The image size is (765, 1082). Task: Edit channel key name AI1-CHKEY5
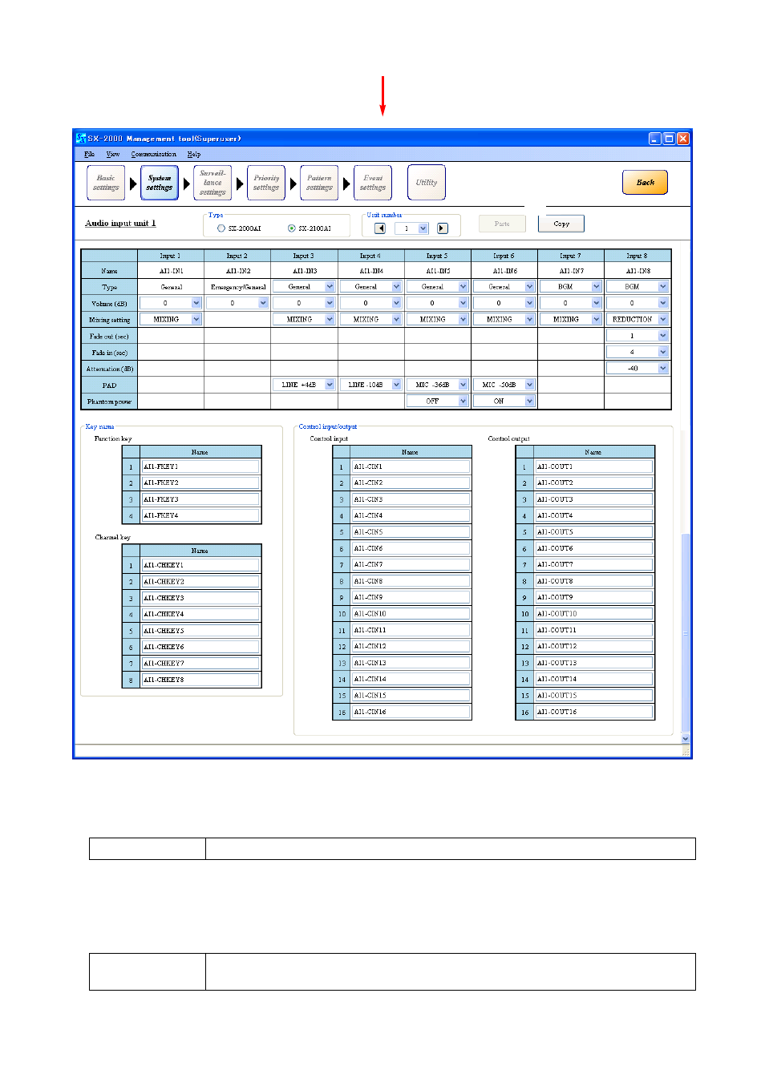(x=200, y=631)
